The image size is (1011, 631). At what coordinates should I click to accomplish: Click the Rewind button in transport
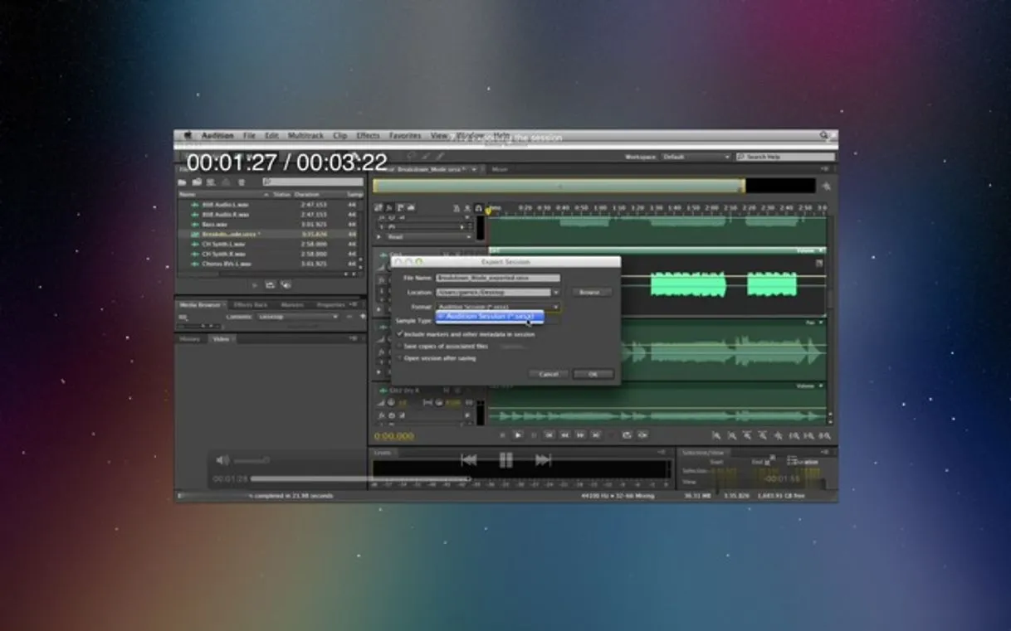(564, 434)
